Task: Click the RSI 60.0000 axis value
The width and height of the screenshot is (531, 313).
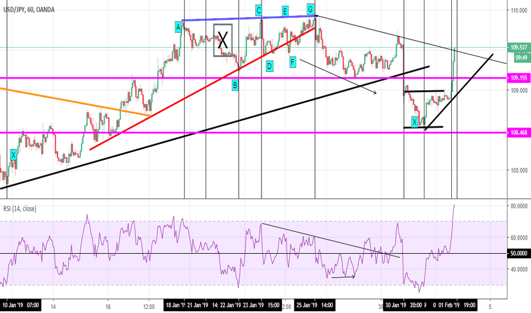Action: pos(519,237)
